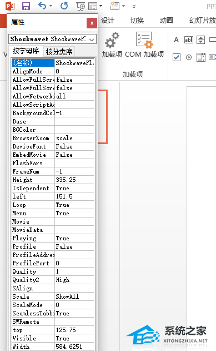Image resolution: width=216 pixels, height=351 pixels.
Task: Click the Save icon in quick access toolbar
Action: (x=26, y=6)
